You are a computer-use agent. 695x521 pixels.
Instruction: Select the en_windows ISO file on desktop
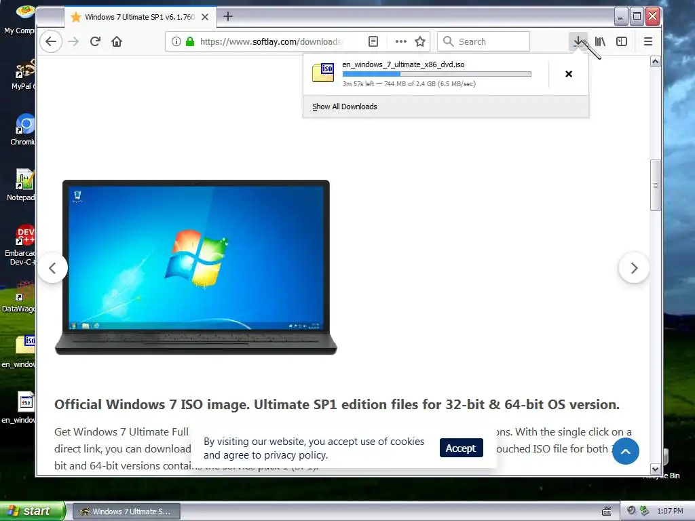coord(20,352)
